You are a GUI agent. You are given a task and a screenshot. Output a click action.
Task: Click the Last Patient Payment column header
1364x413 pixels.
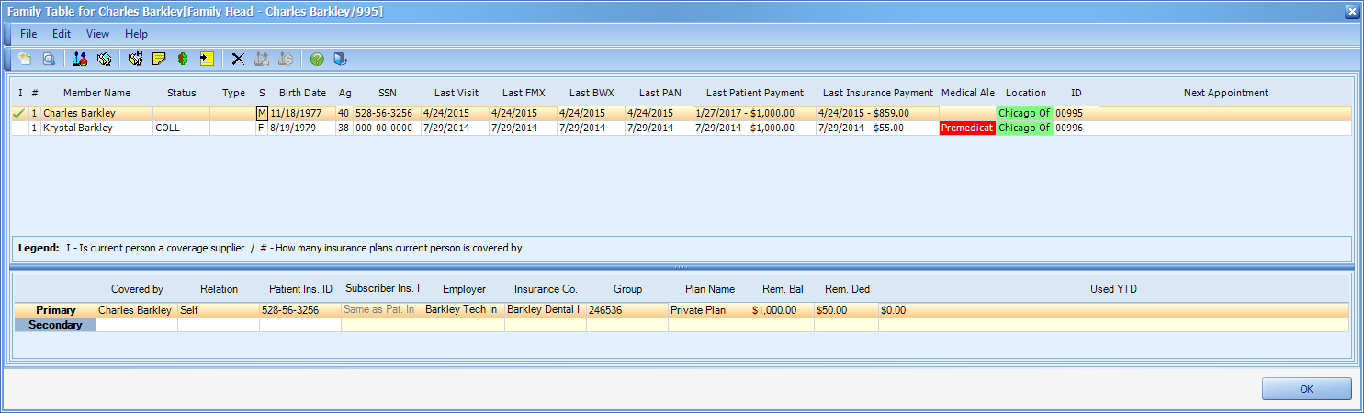pyautogui.click(x=755, y=93)
